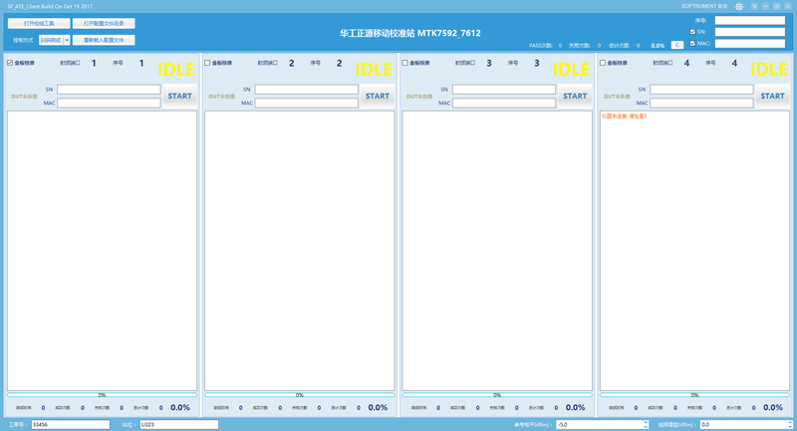Click START for port 3
The height and width of the screenshot is (431, 797).
pyautogui.click(x=575, y=96)
